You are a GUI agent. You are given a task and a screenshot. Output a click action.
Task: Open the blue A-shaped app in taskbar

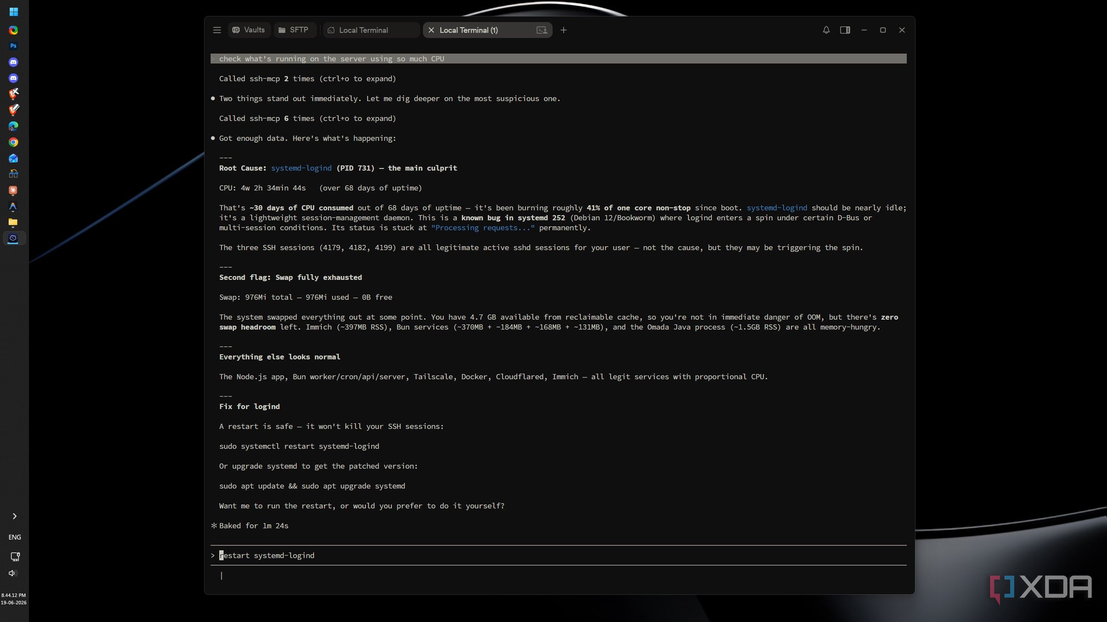pos(13,206)
